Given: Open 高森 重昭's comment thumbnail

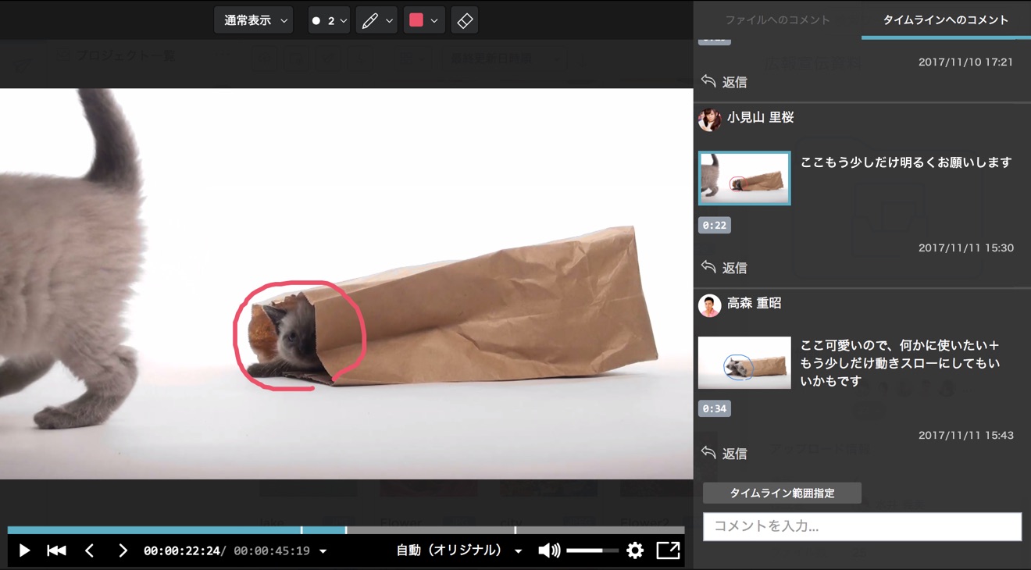Looking at the screenshot, I should (744, 362).
